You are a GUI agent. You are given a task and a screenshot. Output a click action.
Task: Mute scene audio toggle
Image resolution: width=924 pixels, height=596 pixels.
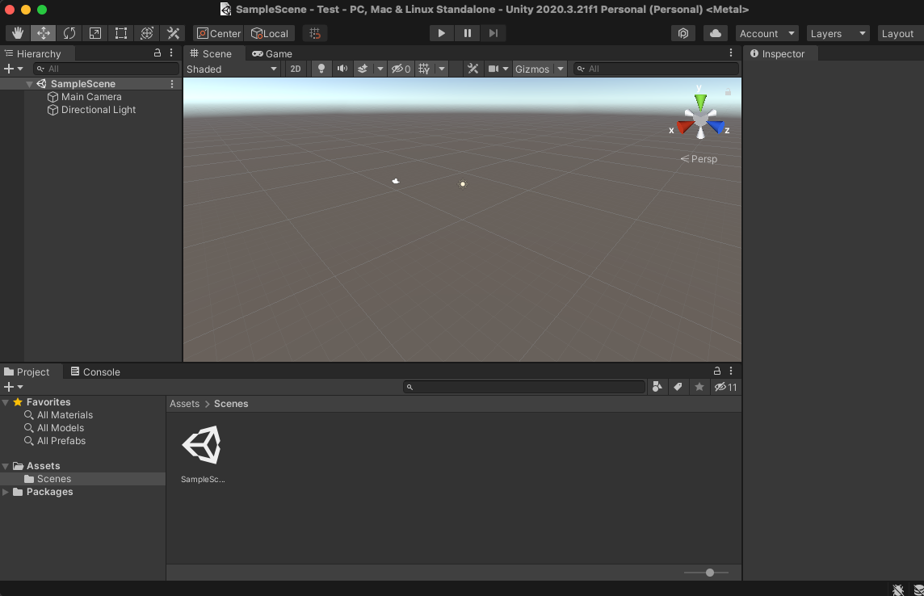(342, 69)
